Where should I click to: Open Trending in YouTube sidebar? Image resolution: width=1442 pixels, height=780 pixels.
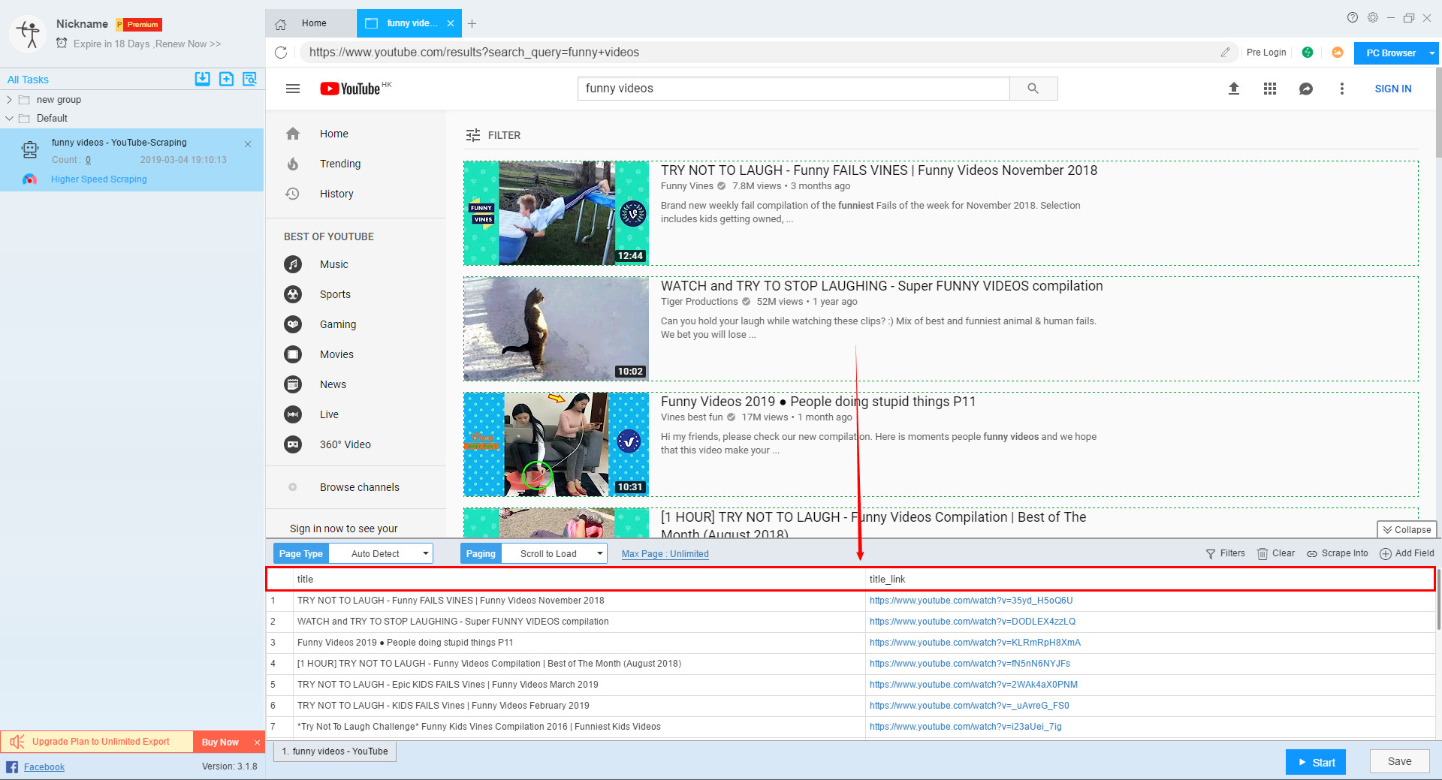340,164
